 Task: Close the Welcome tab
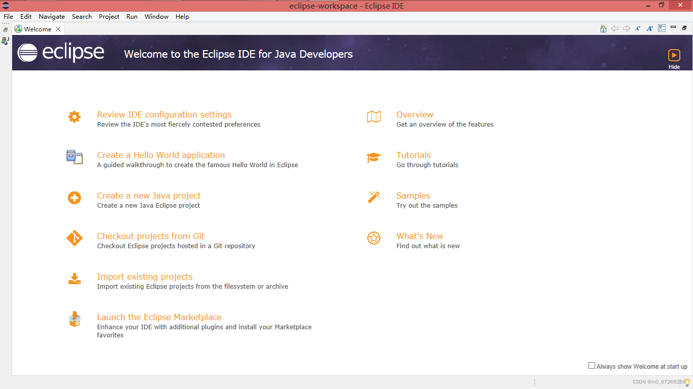coord(58,29)
